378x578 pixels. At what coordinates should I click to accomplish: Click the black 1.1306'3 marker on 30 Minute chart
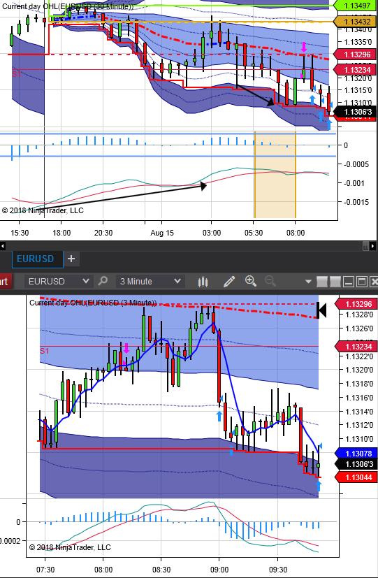pyautogui.click(x=356, y=112)
